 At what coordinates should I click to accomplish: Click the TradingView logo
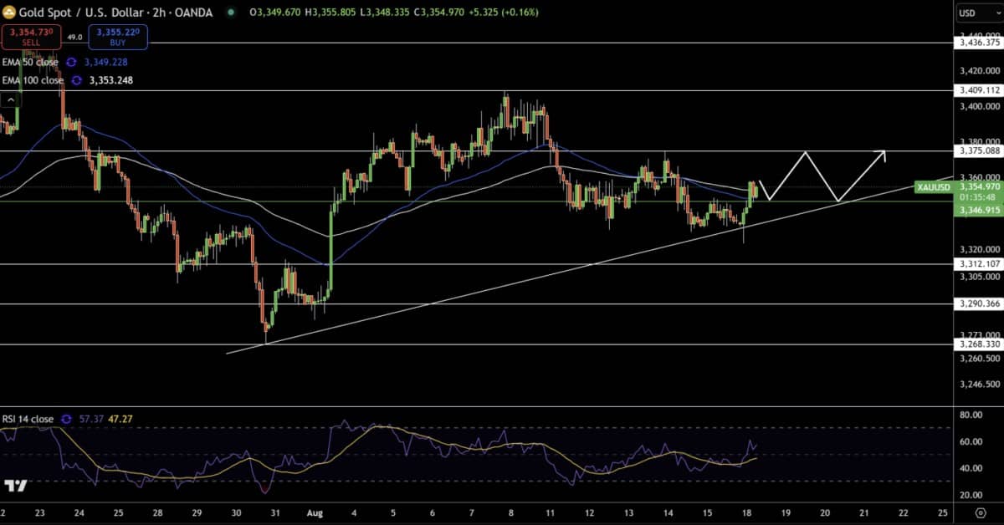(x=15, y=485)
